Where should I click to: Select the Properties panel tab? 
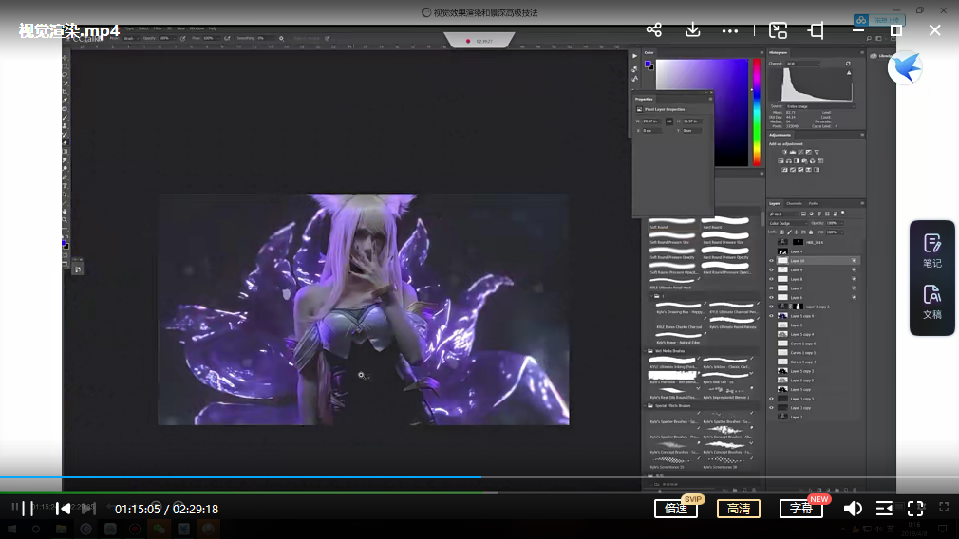pos(644,99)
